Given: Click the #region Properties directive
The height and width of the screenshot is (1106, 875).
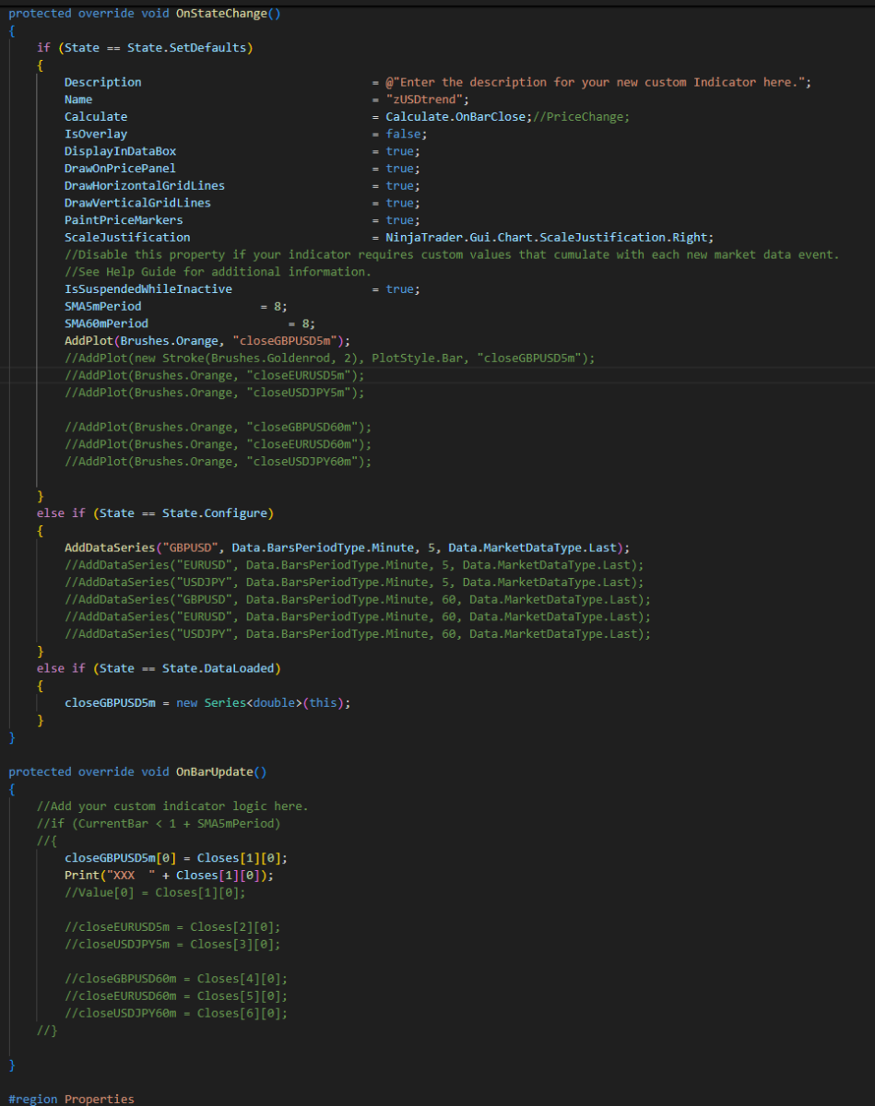Looking at the screenshot, I should tap(71, 1099).
